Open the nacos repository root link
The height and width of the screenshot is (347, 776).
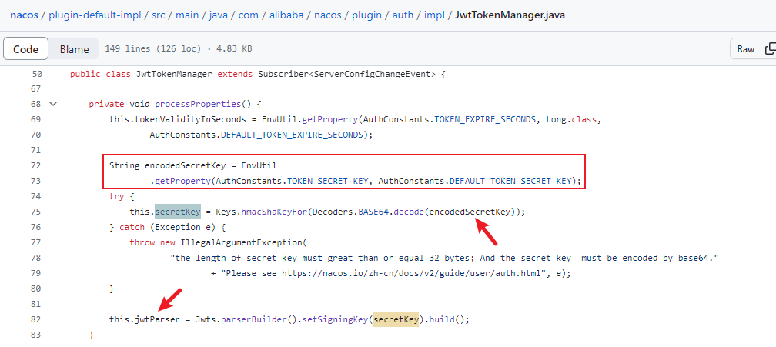(24, 15)
